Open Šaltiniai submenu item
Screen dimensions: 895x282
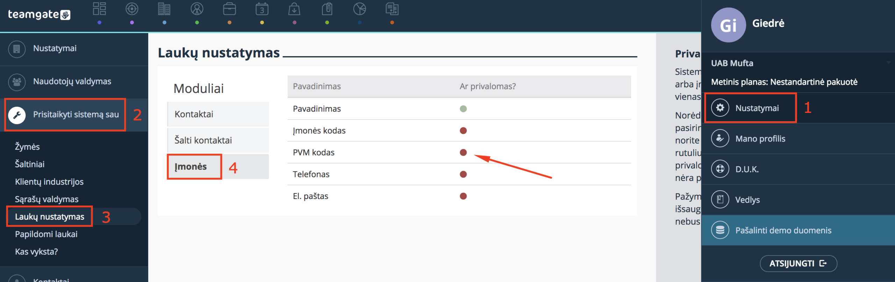pyautogui.click(x=30, y=164)
